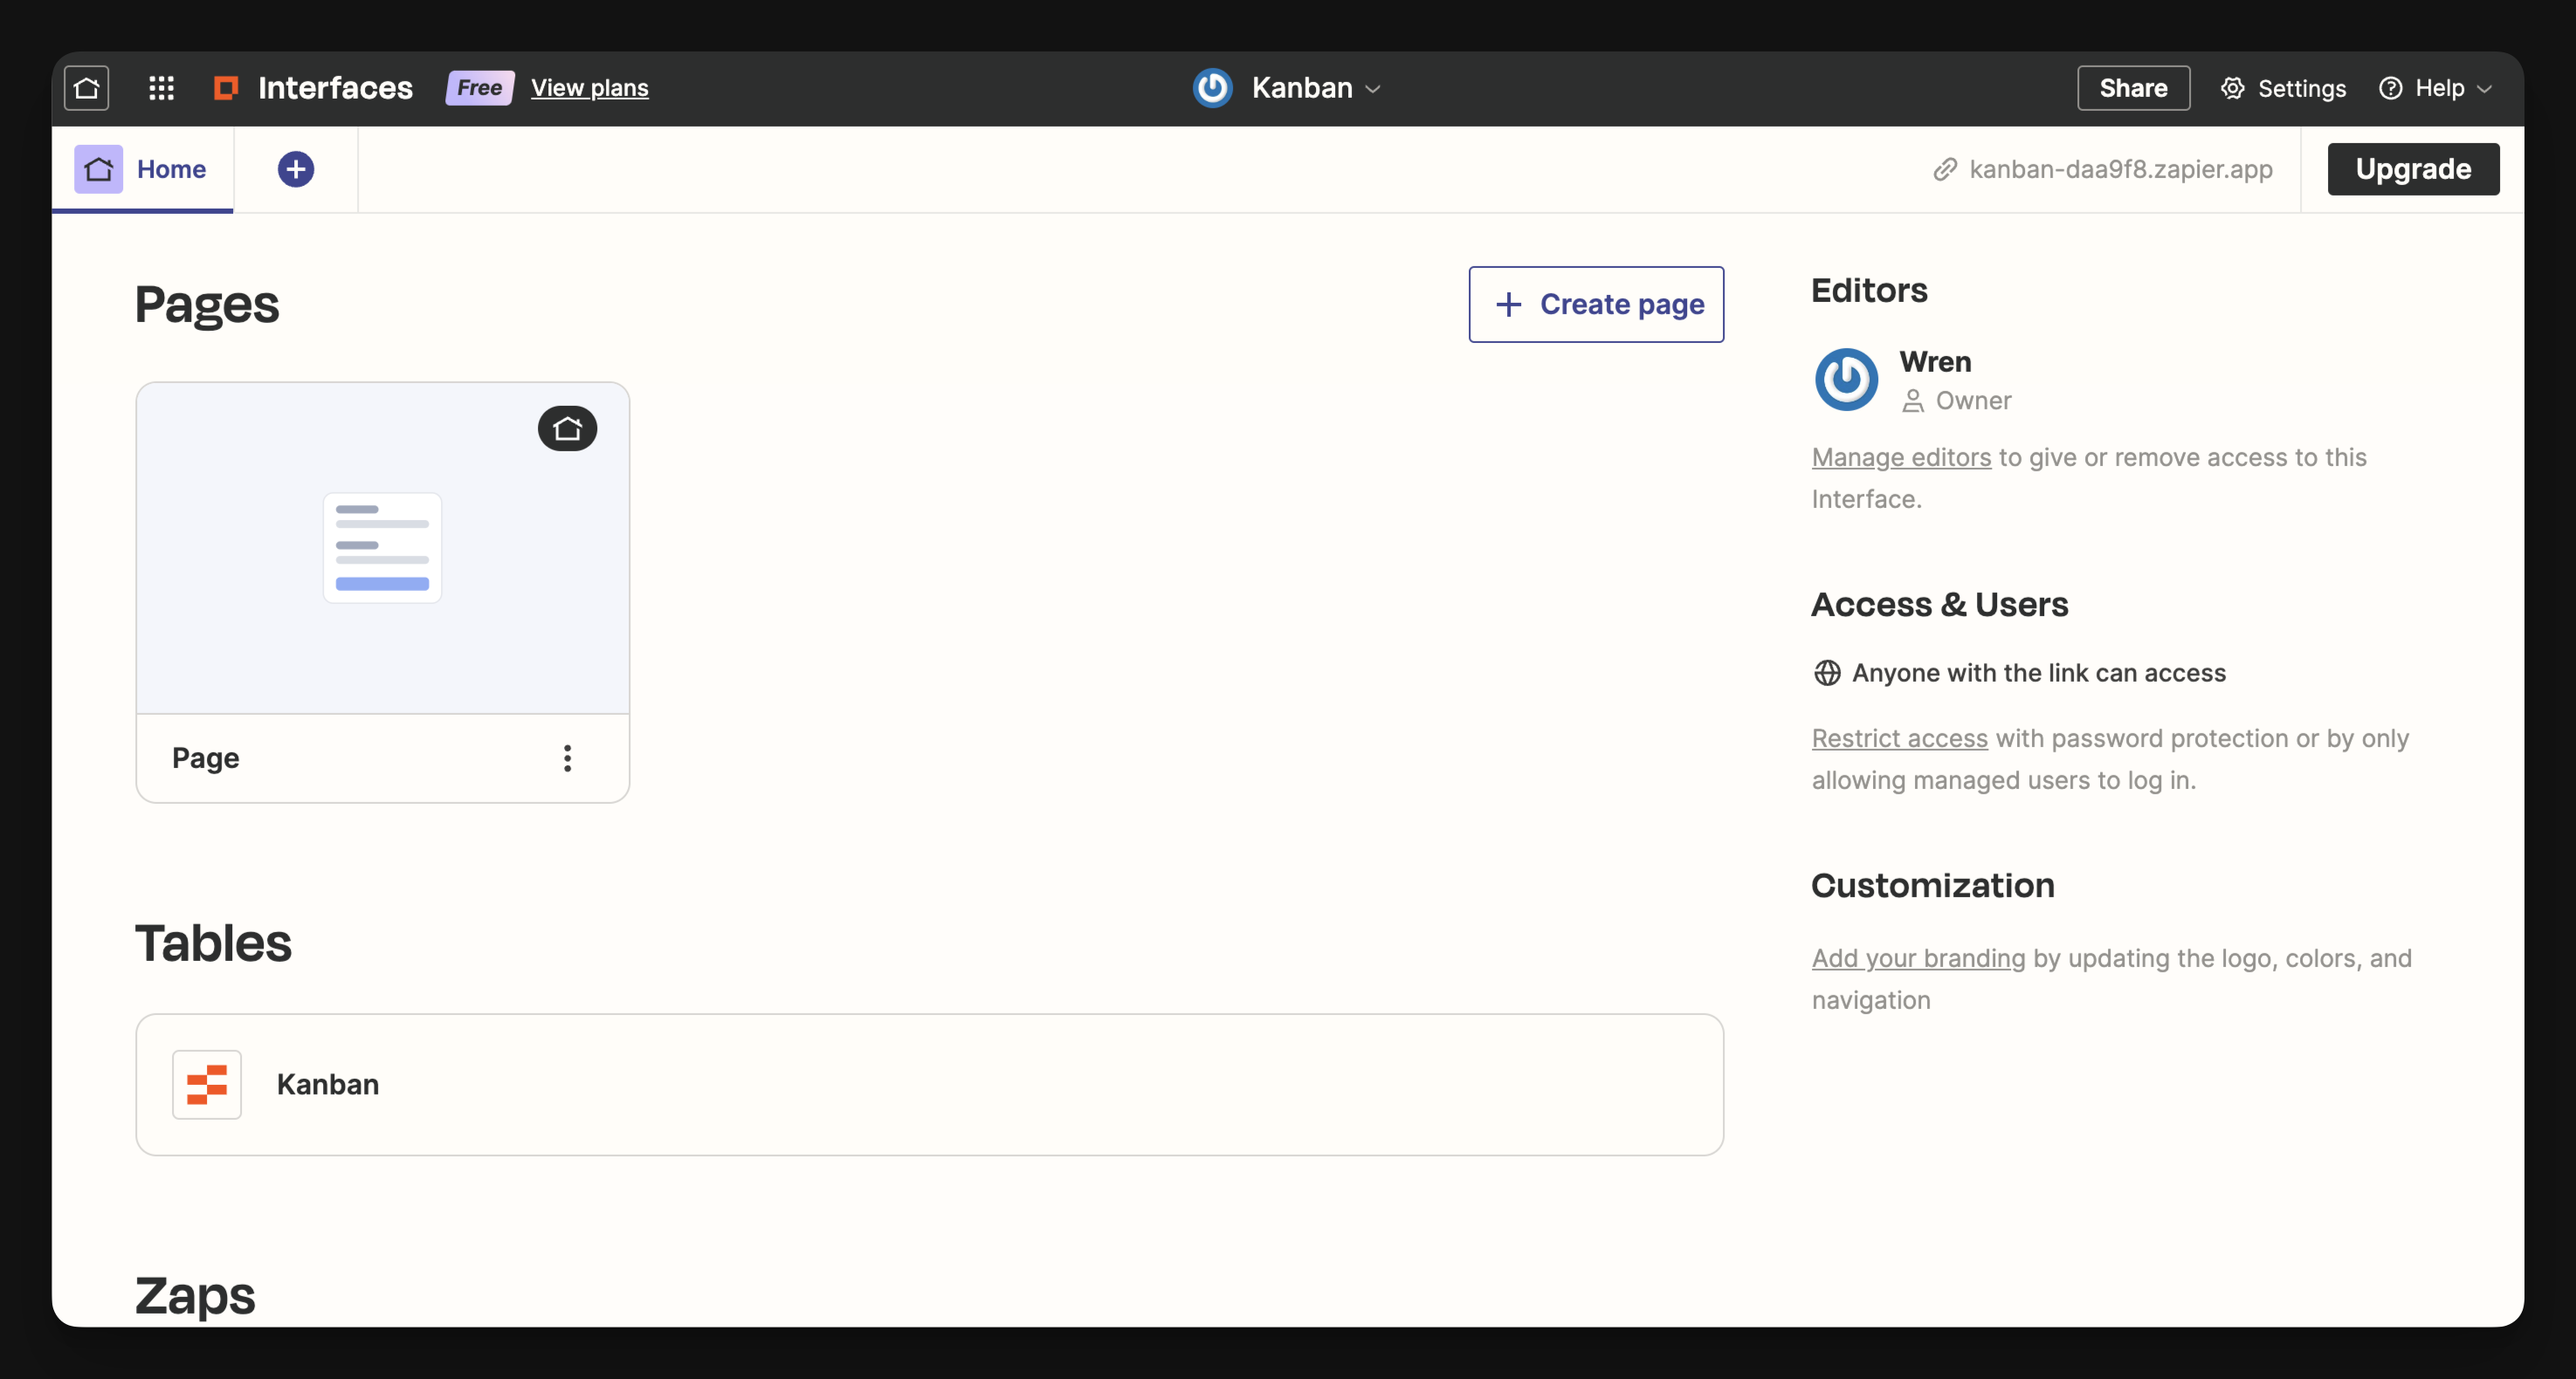This screenshot has height=1379, width=2576.
Task: Click the Upgrade button
Action: tap(2413, 168)
